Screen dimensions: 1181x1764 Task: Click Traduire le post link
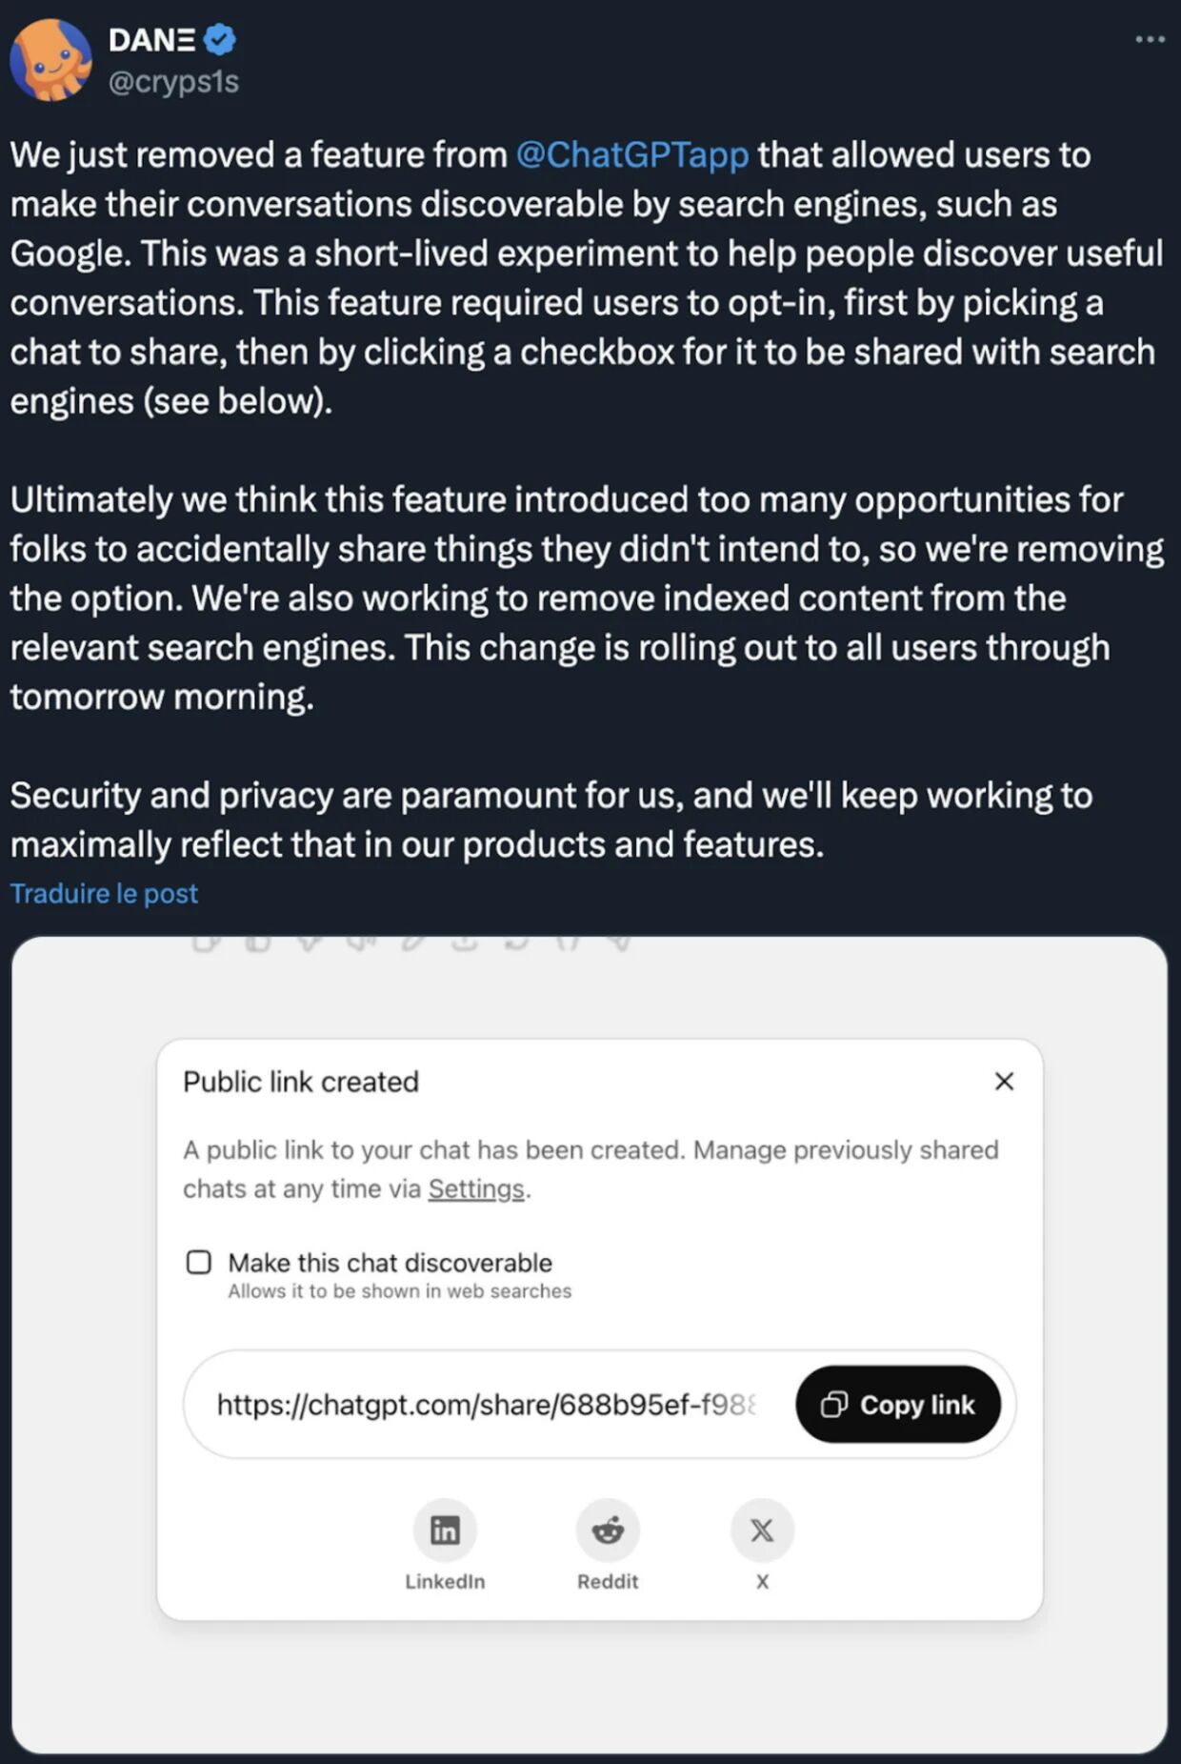[104, 893]
